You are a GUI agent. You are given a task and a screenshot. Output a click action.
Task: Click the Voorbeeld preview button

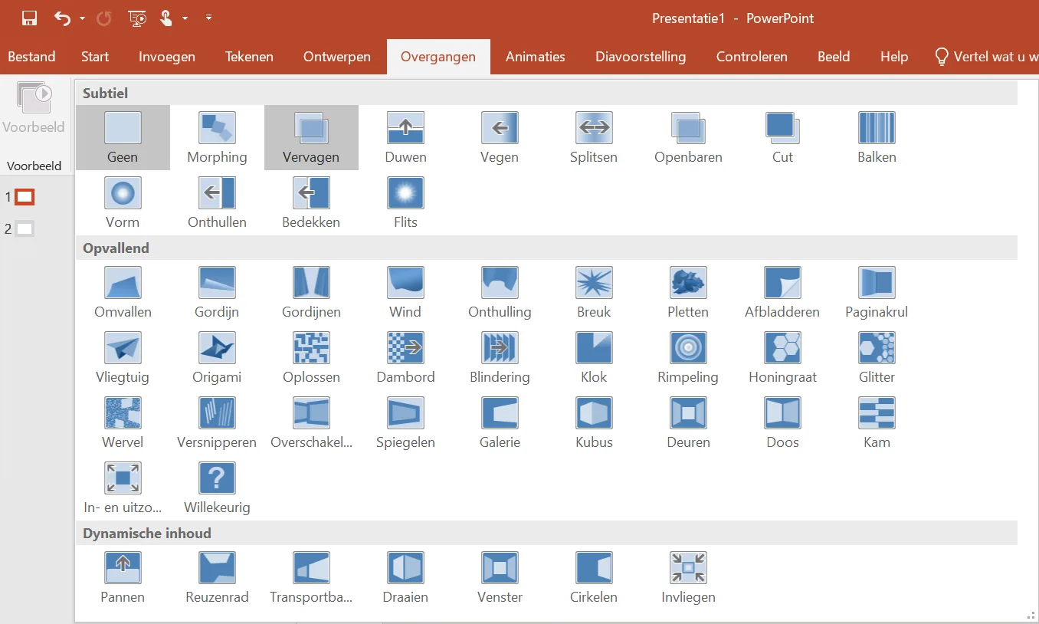pos(34,107)
